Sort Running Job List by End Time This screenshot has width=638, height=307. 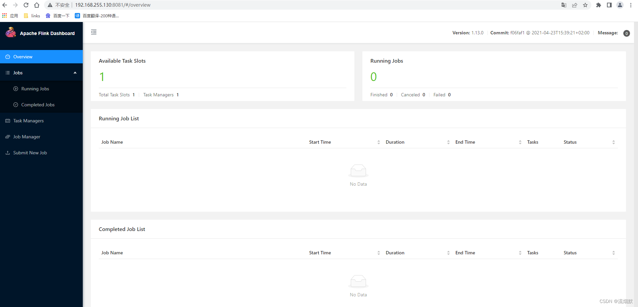click(x=520, y=142)
